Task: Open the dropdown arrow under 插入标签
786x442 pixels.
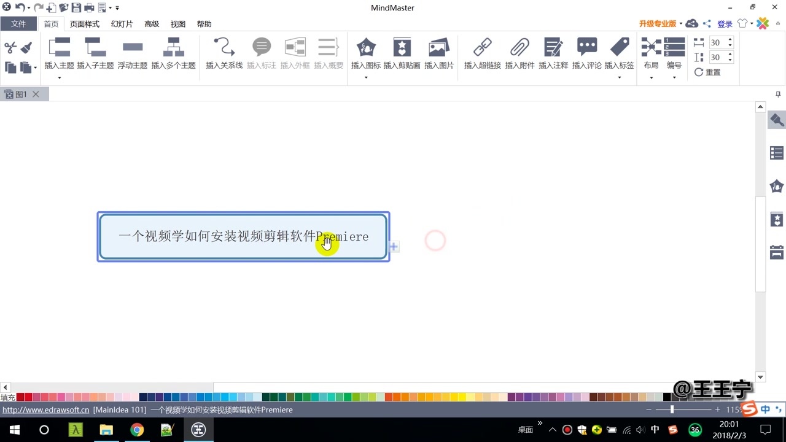Action: pyautogui.click(x=620, y=78)
